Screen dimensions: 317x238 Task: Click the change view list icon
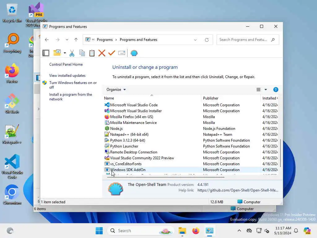click(258, 90)
